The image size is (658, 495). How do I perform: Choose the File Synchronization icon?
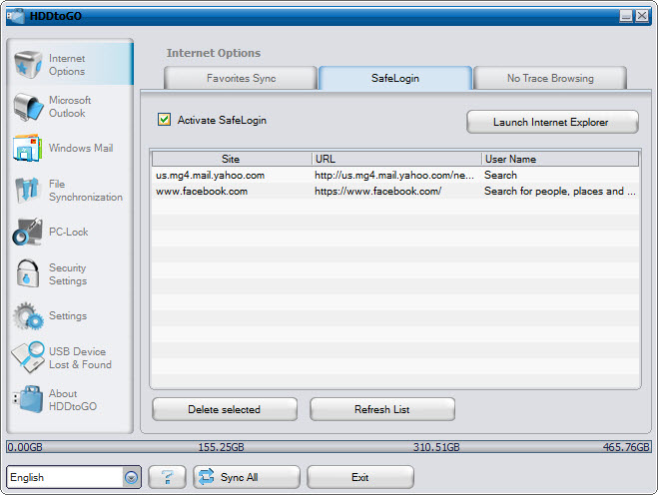(27, 190)
